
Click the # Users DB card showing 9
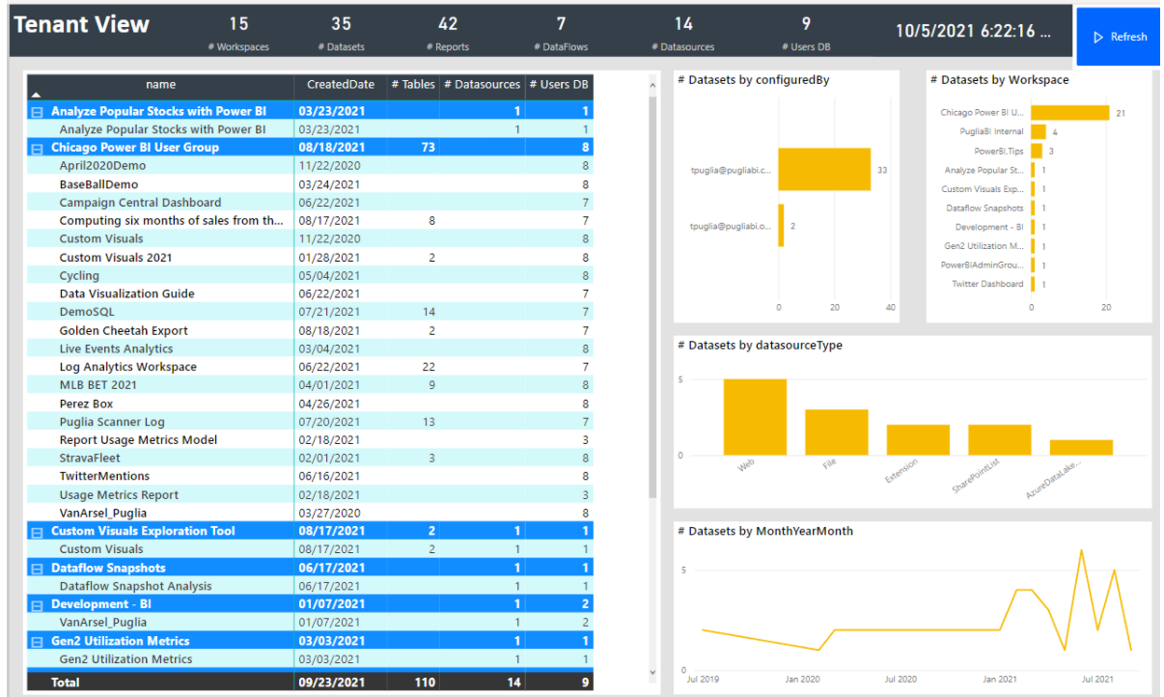click(806, 33)
